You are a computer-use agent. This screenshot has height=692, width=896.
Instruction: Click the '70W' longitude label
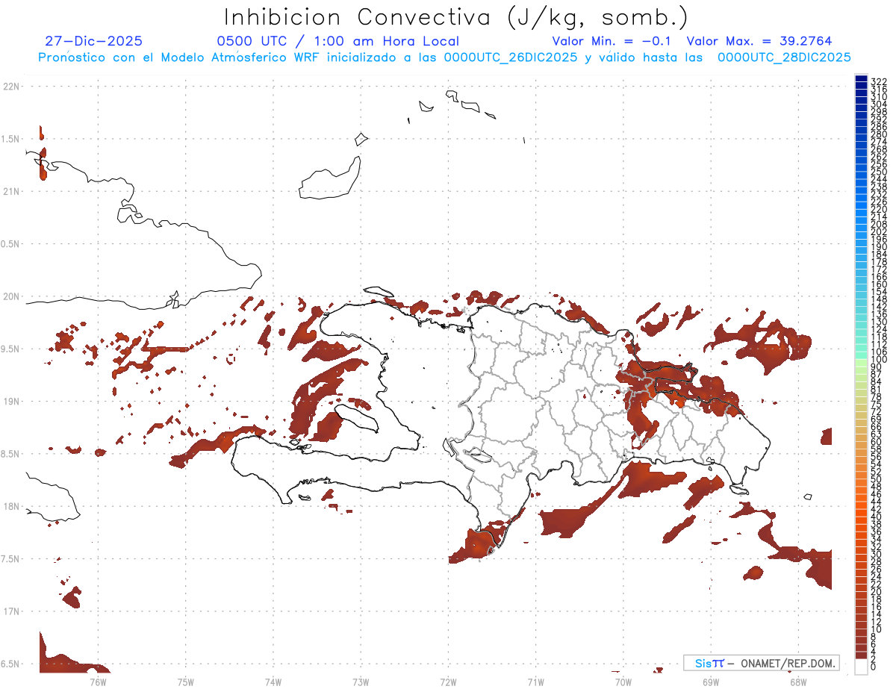[x=623, y=682]
